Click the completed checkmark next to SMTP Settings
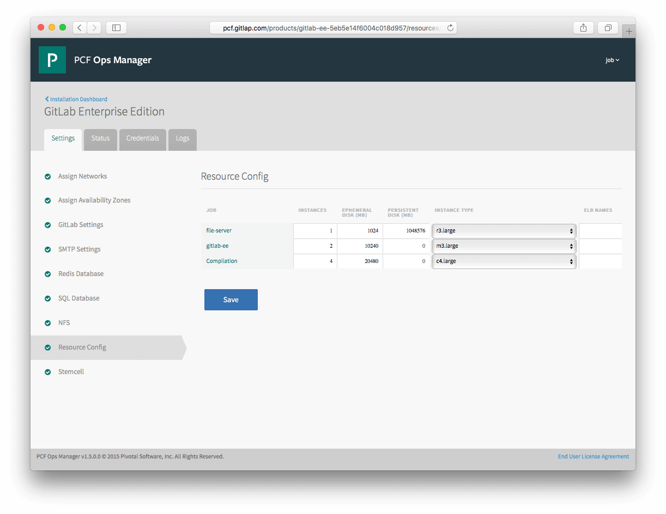This screenshot has width=666, height=514. pyautogui.click(x=48, y=249)
